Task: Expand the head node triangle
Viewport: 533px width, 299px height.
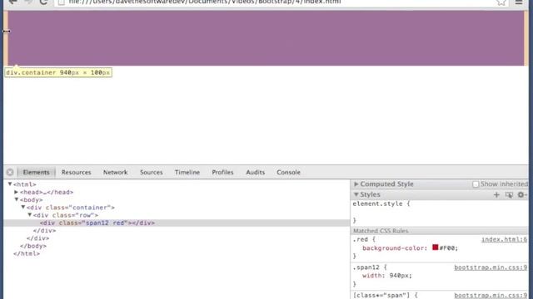Action: tap(16, 192)
